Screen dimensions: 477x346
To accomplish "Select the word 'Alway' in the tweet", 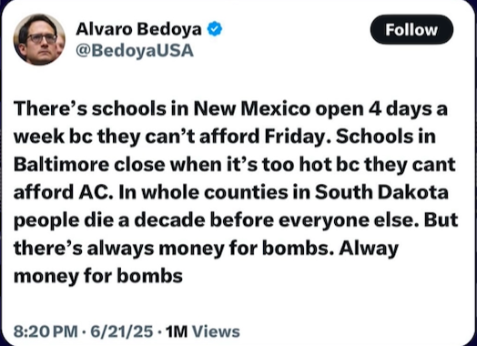I will pyautogui.click(x=369, y=249).
